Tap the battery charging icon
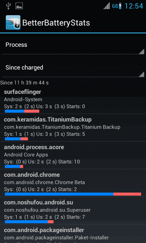 pos(120,6)
